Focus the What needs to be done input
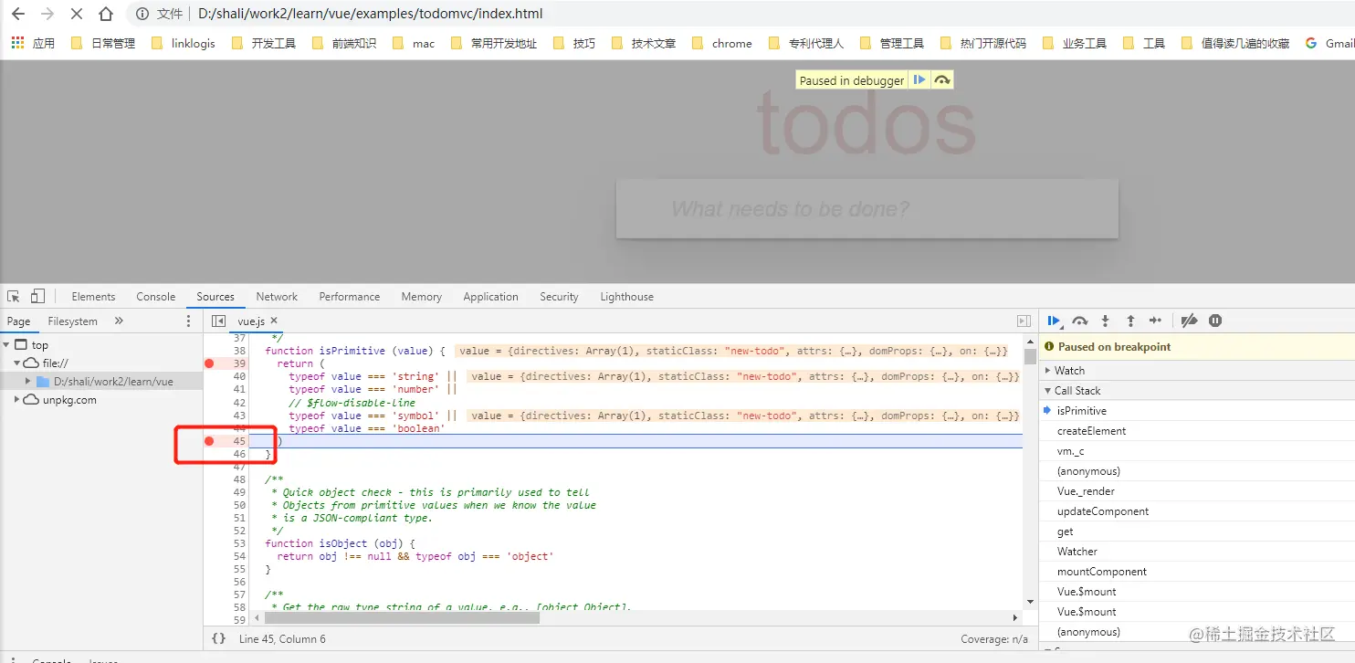 pos(867,208)
